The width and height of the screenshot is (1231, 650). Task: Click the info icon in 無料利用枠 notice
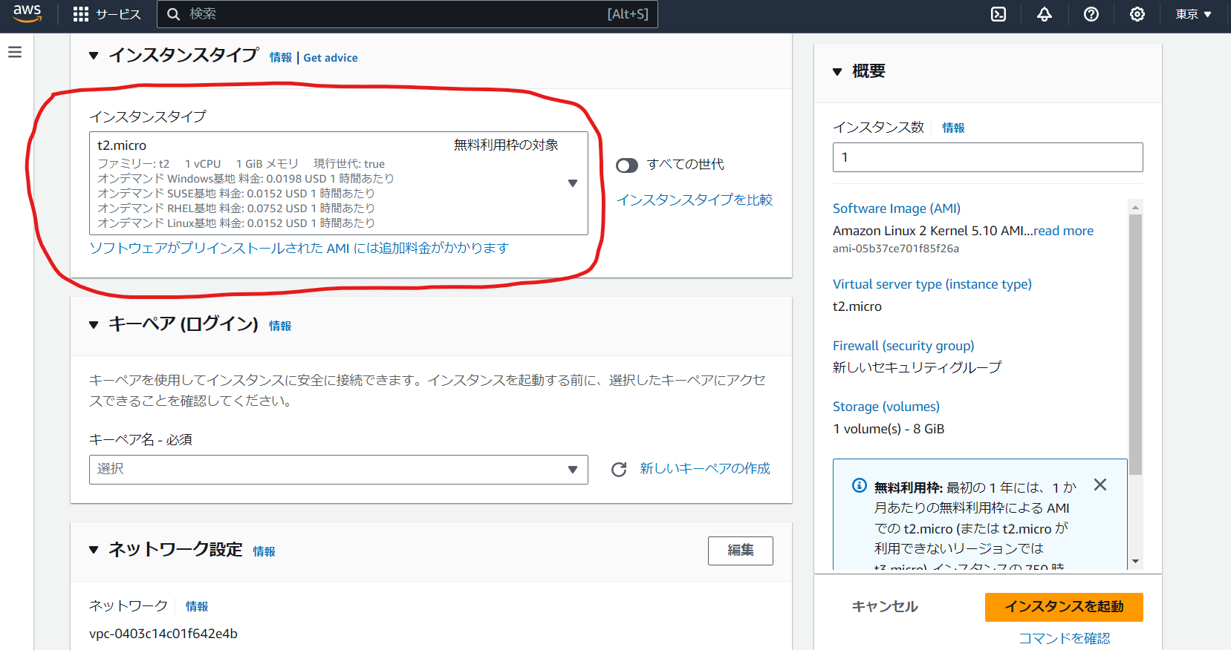click(x=860, y=486)
